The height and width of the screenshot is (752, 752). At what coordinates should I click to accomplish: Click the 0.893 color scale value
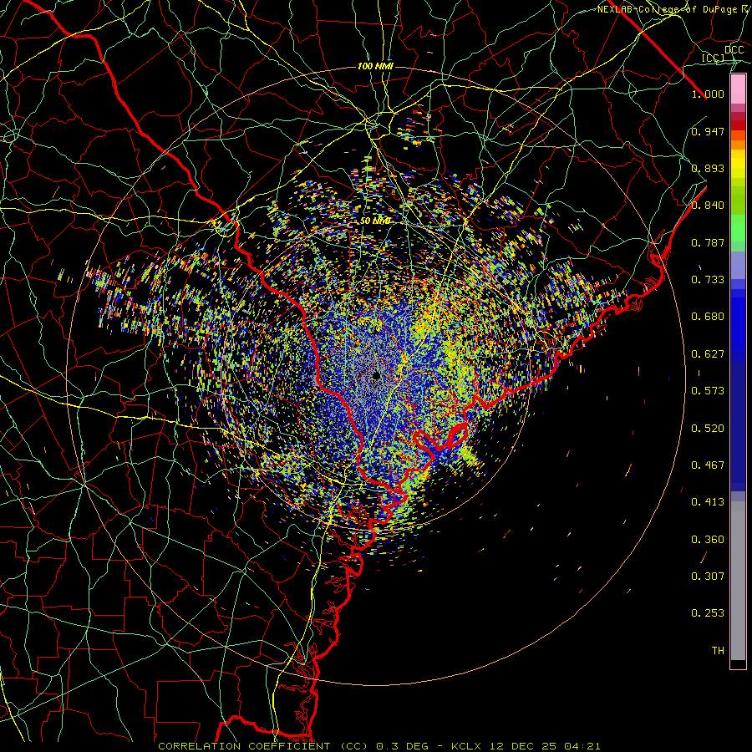pyautogui.click(x=708, y=168)
